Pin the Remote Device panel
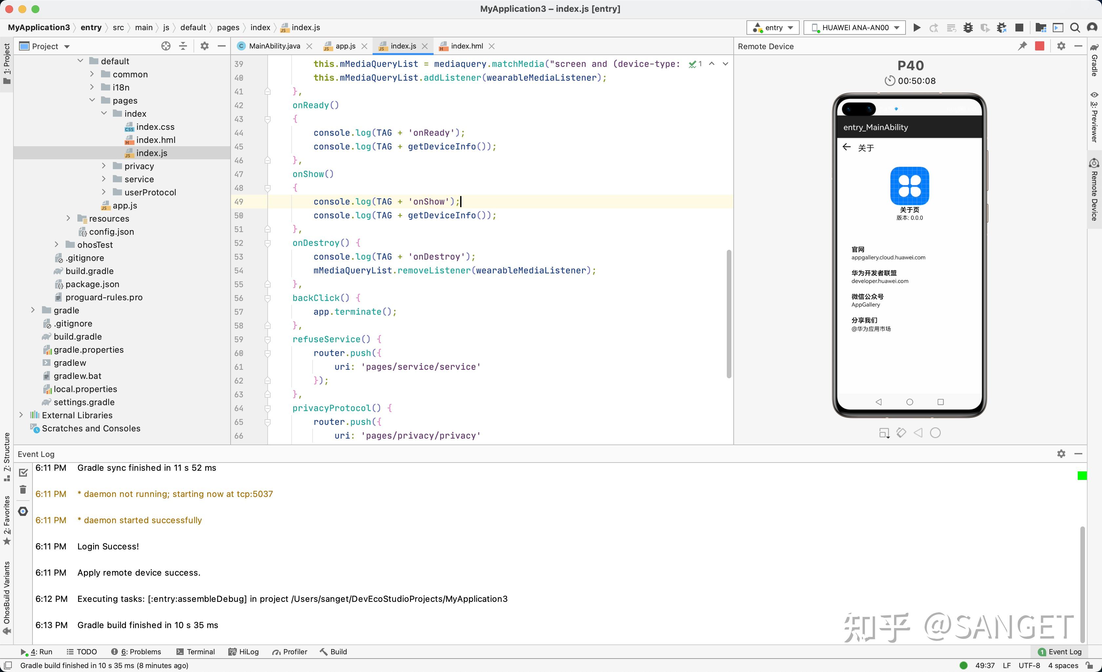This screenshot has width=1102, height=672. [1022, 46]
